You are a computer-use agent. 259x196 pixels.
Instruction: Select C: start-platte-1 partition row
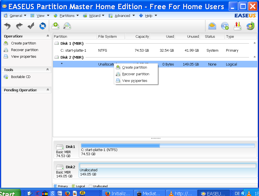coord(155,50)
